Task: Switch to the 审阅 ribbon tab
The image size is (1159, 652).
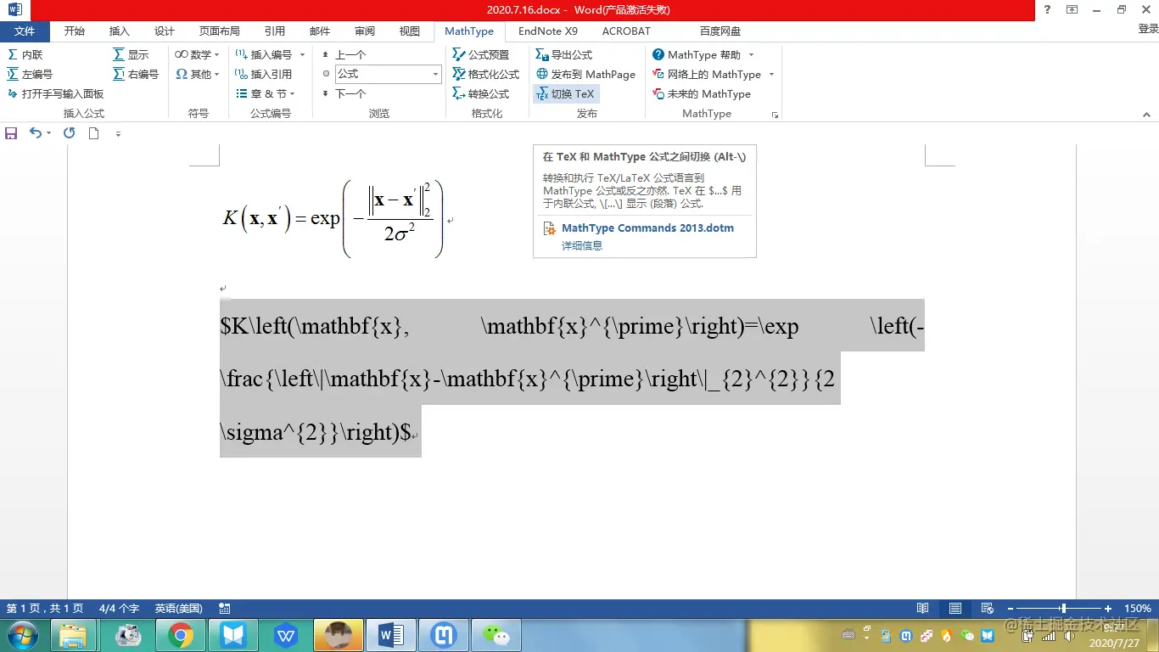Action: [x=365, y=31]
